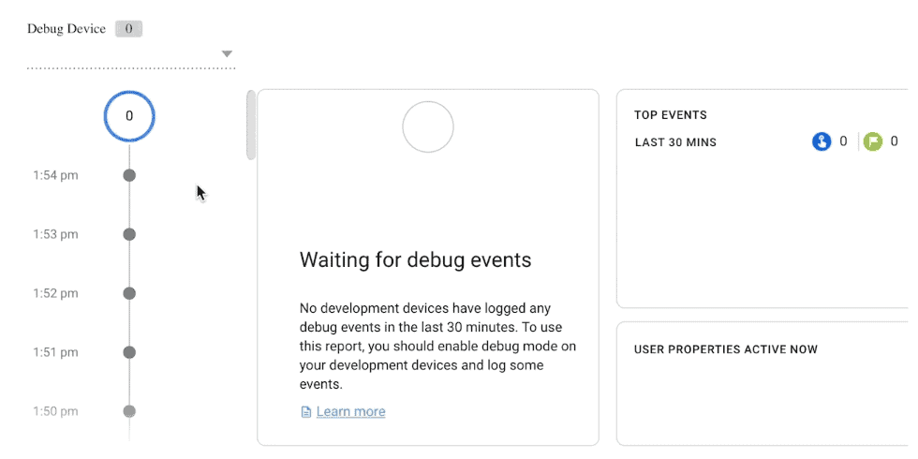Viewport: 918px width, 459px height.
Task: Select the 1:51 pm timeline dot
Action: [x=129, y=352]
